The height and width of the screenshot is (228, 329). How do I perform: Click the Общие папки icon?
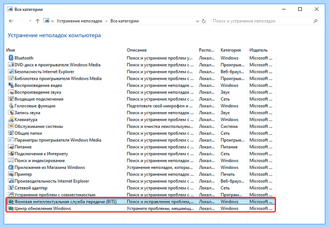point(11,133)
